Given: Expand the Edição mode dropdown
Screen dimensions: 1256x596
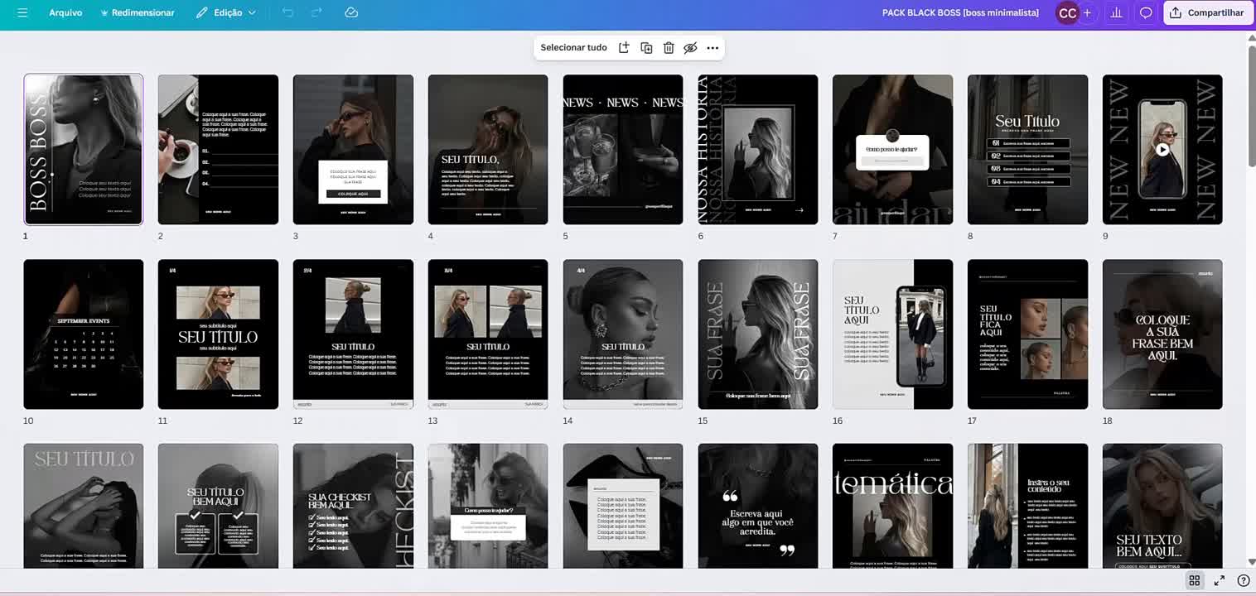Looking at the screenshot, I should [226, 13].
